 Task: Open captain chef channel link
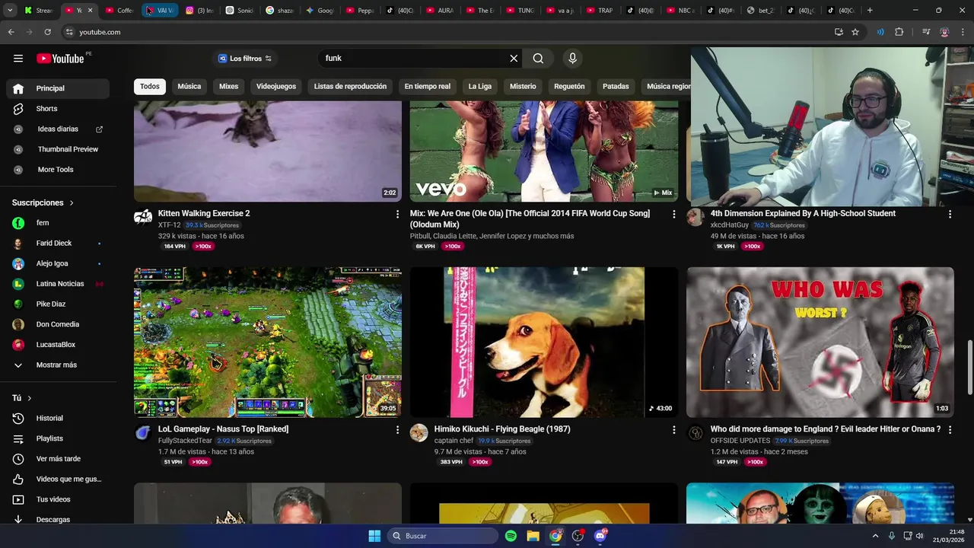tap(454, 441)
